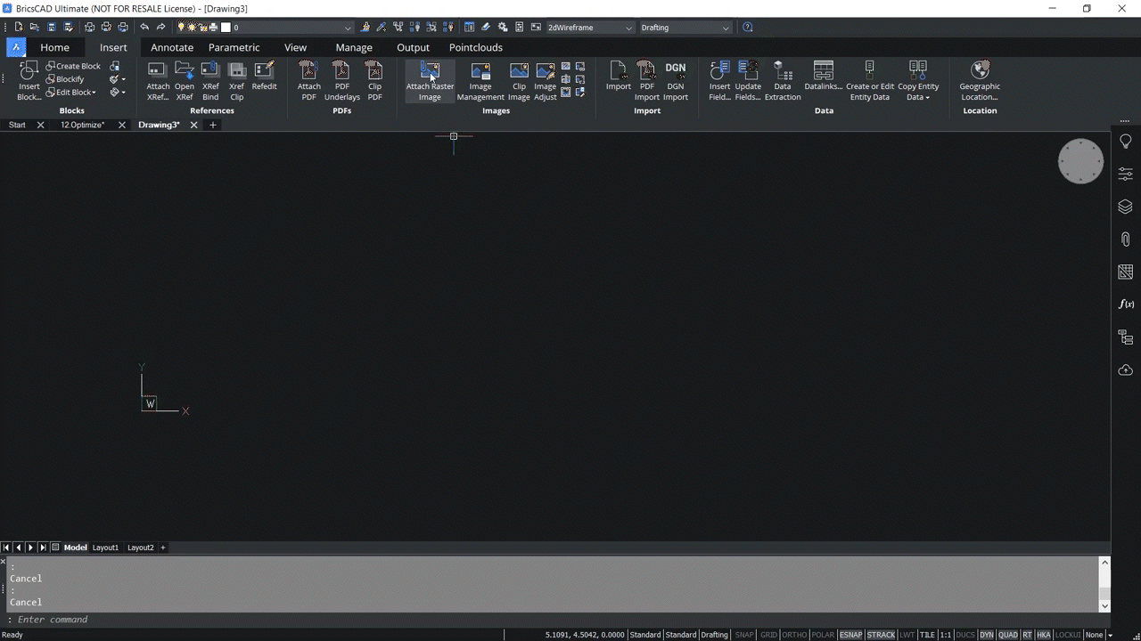Click the Look From view widget

(x=1080, y=161)
